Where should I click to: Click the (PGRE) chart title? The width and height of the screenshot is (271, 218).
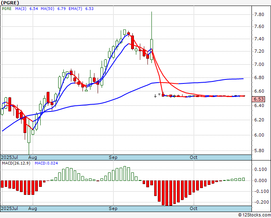[x=10, y=3]
